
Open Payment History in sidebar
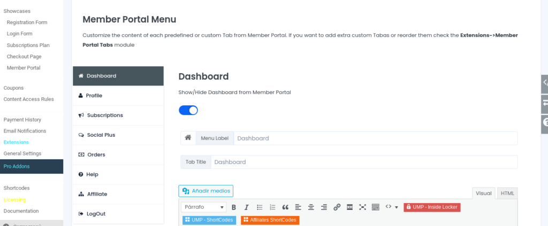22,120
